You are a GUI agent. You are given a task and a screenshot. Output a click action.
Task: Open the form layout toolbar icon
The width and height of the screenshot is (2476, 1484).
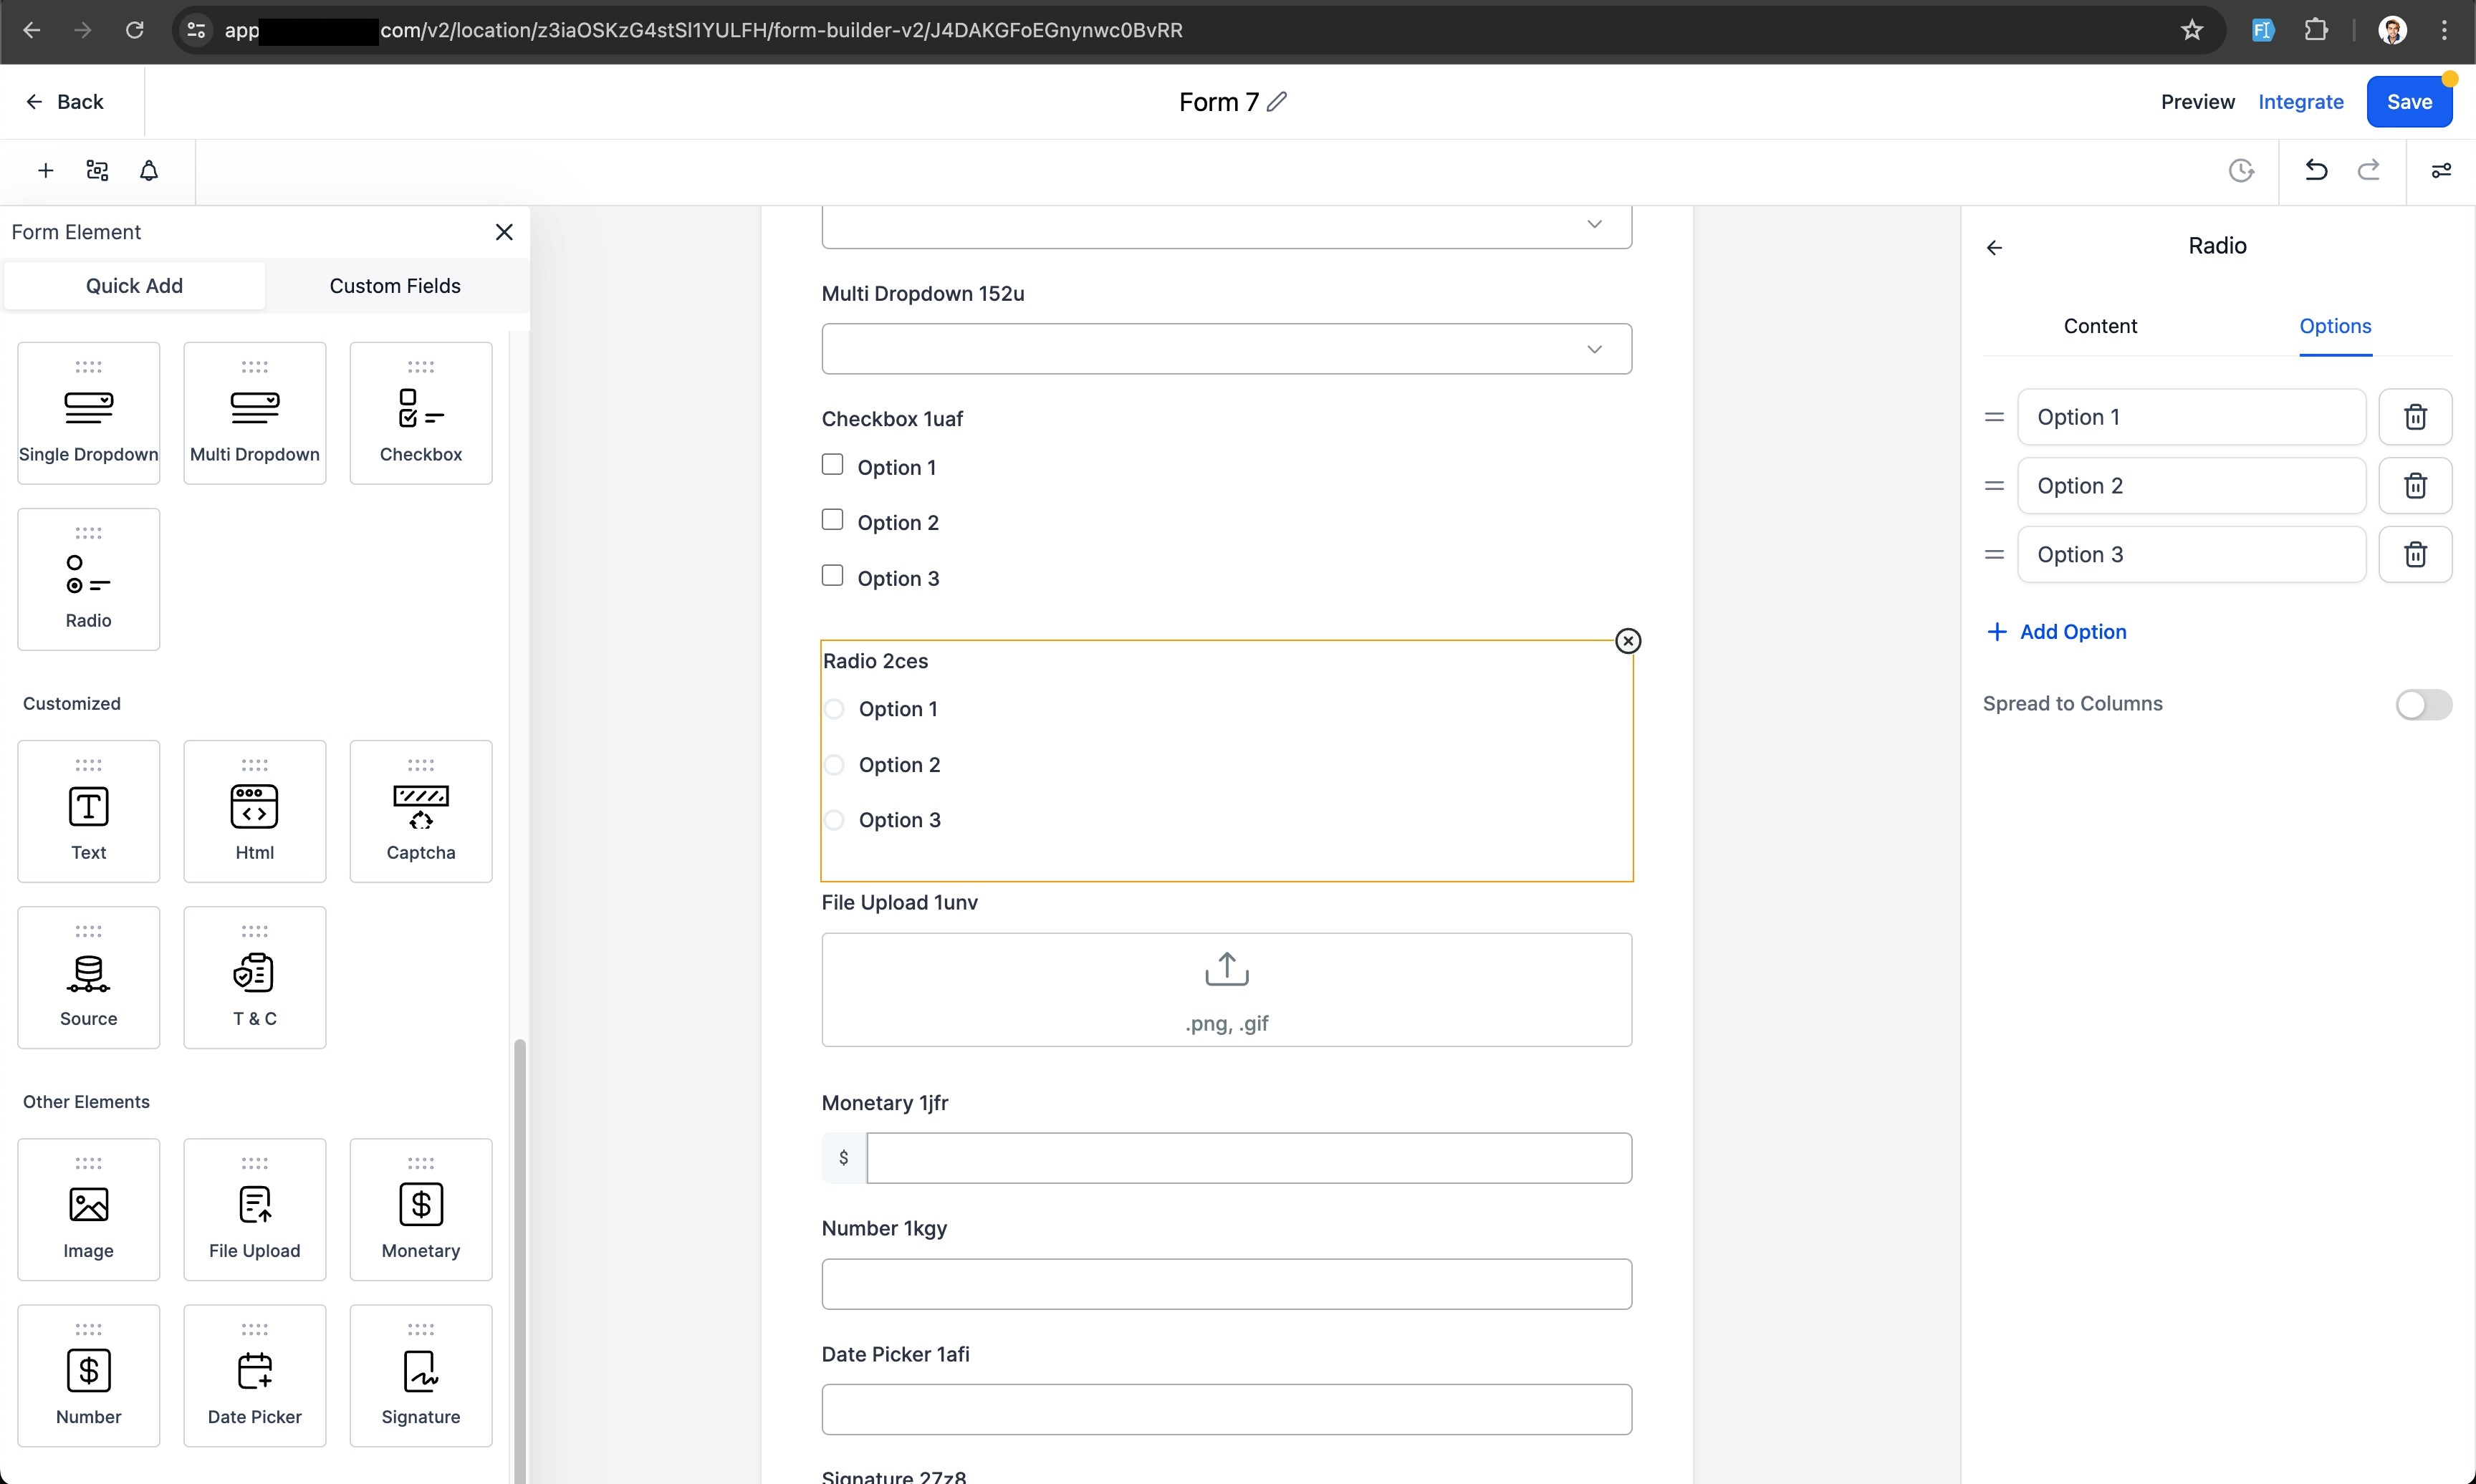97,171
